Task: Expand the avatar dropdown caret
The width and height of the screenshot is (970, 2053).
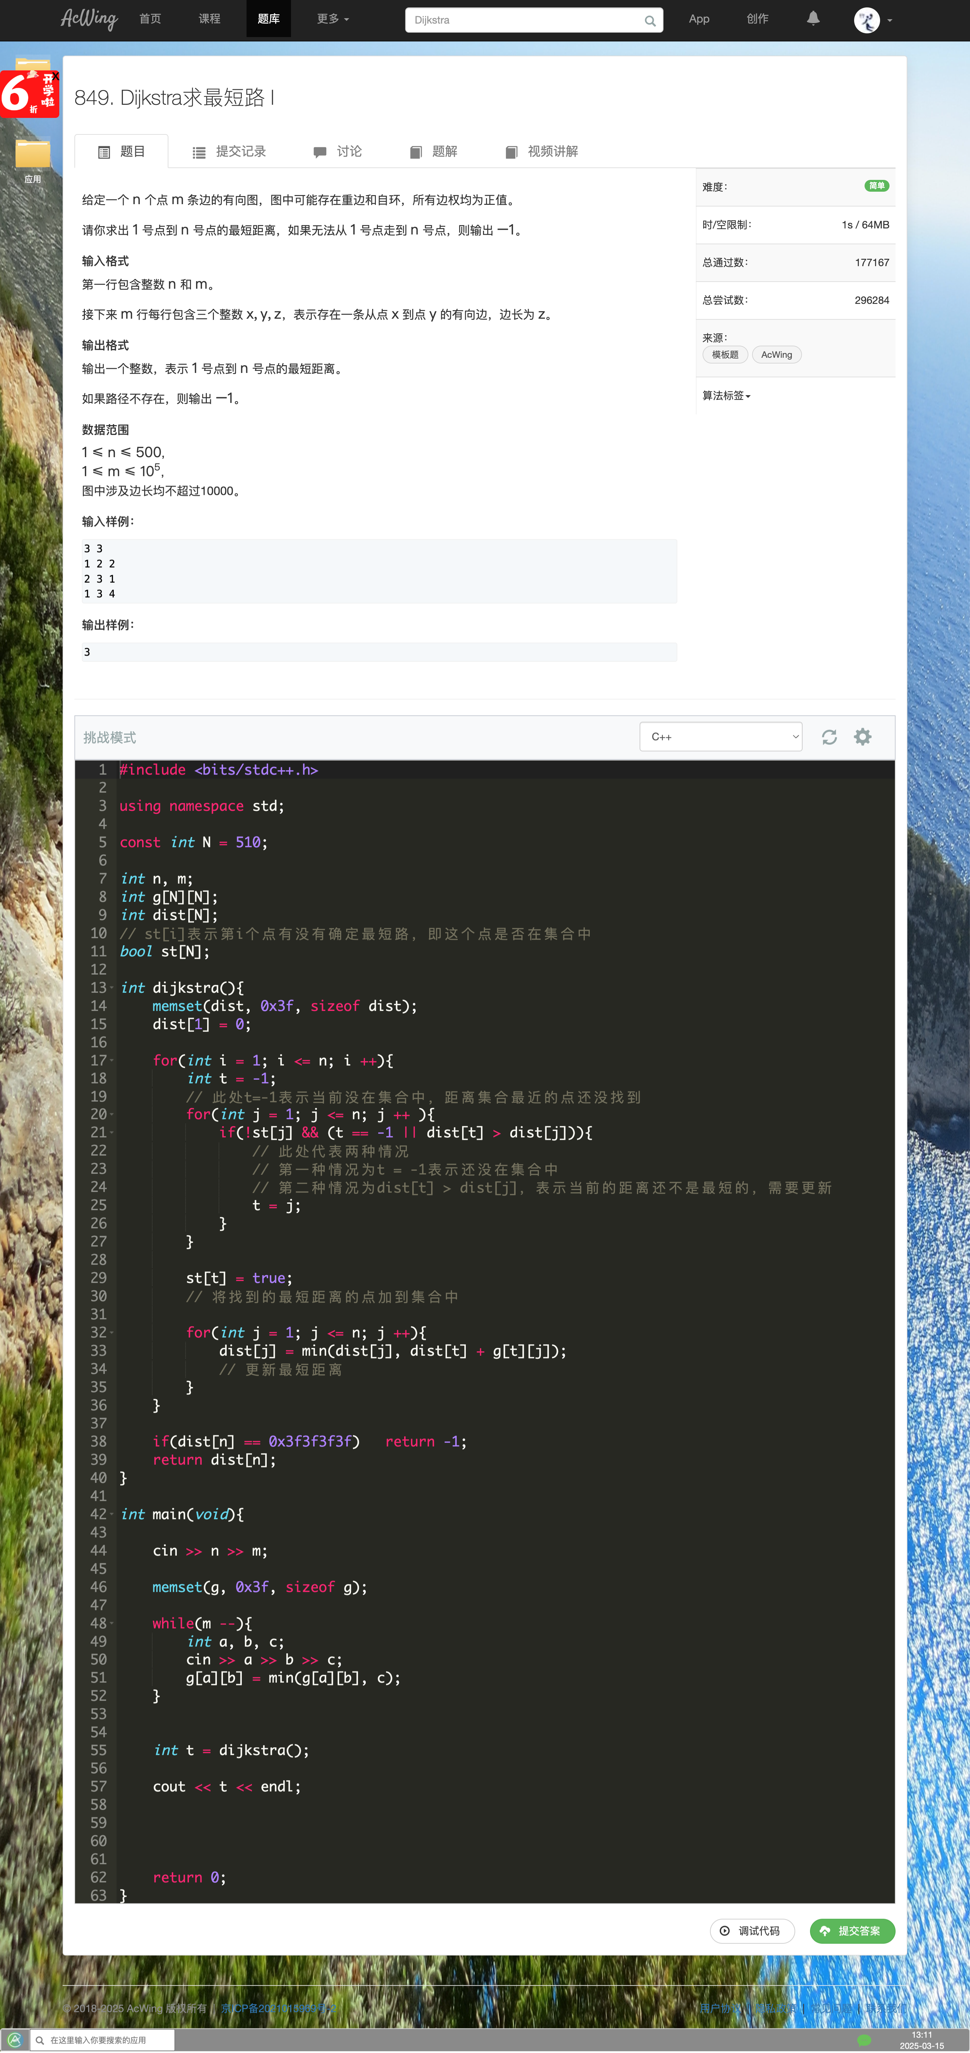Action: (890, 21)
